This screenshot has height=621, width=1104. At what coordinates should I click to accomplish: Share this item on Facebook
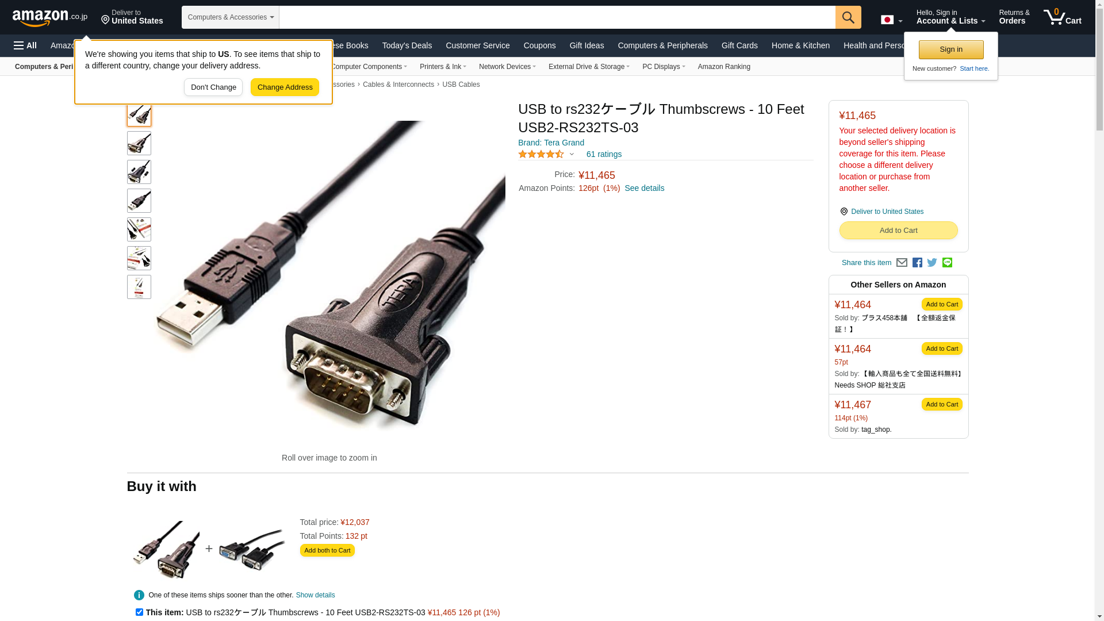click(917, 263)
